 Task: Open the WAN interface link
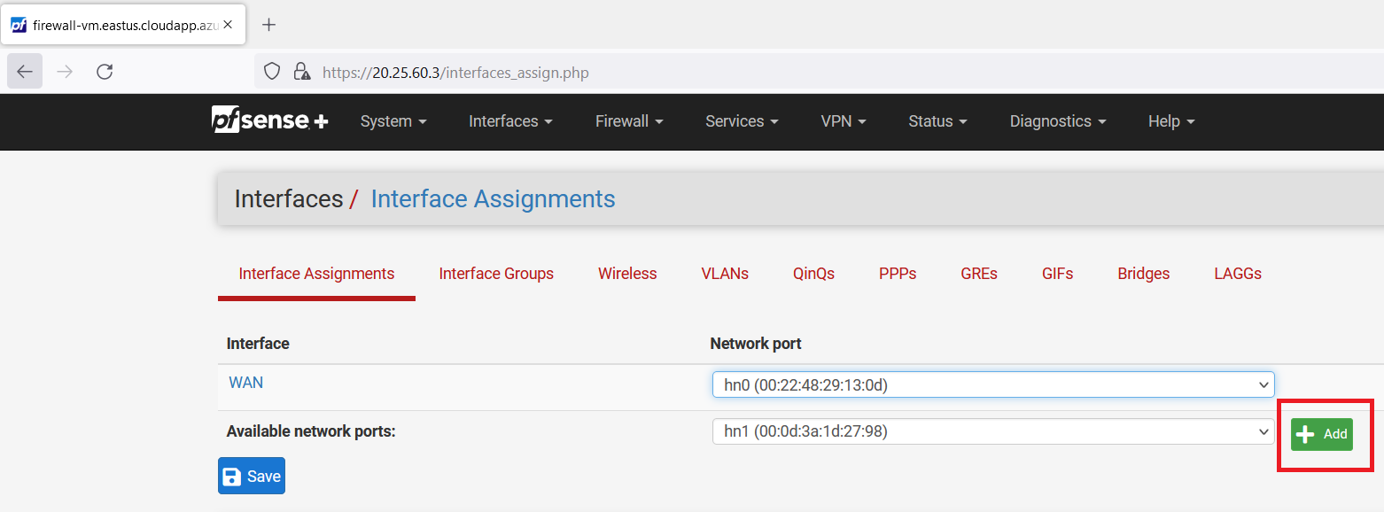pyautogui.click(x=245, y=383)
